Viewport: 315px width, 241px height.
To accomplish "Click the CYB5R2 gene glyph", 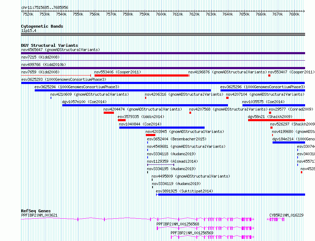I will [x=276, y=219].
